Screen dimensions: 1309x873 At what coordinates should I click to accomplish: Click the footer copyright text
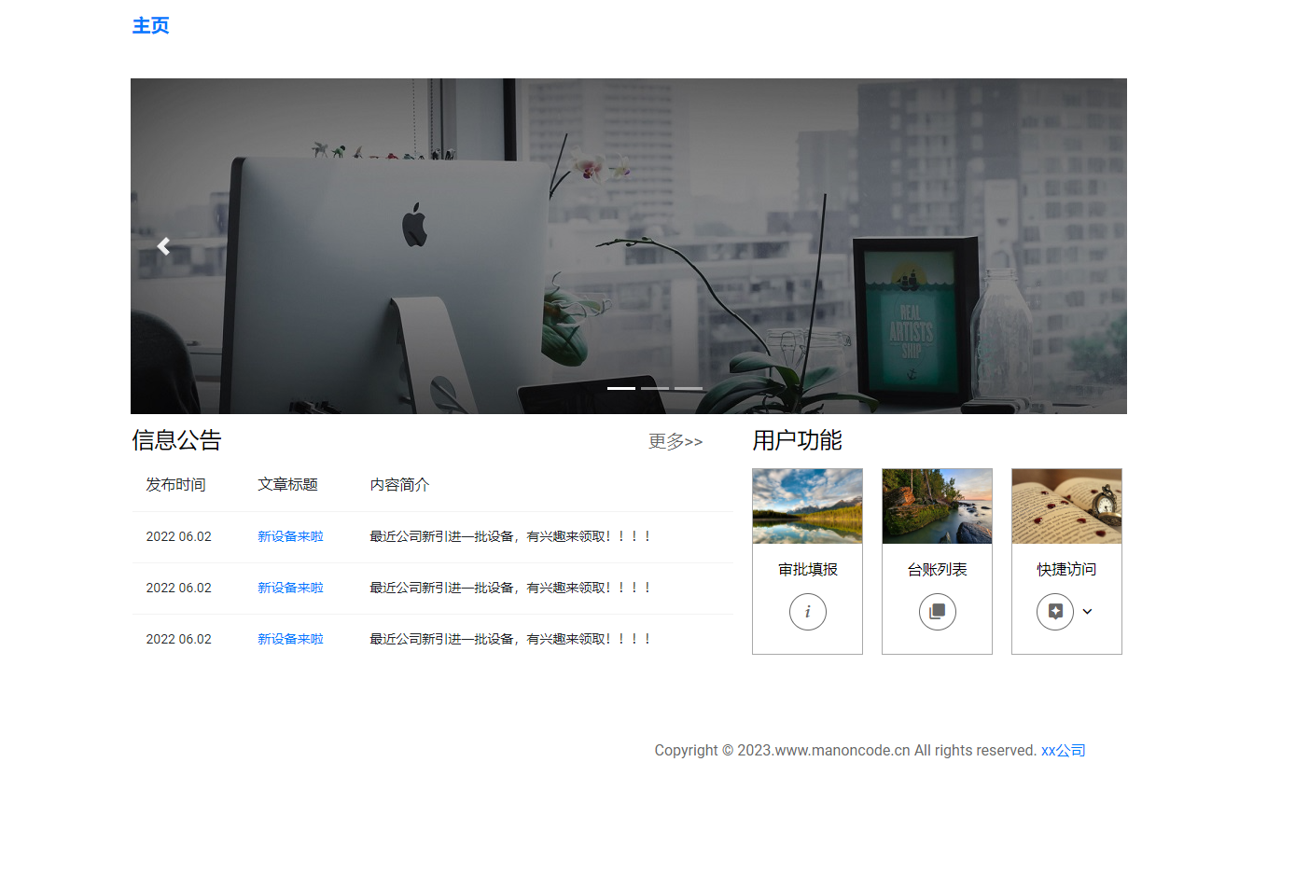(845, 750)
